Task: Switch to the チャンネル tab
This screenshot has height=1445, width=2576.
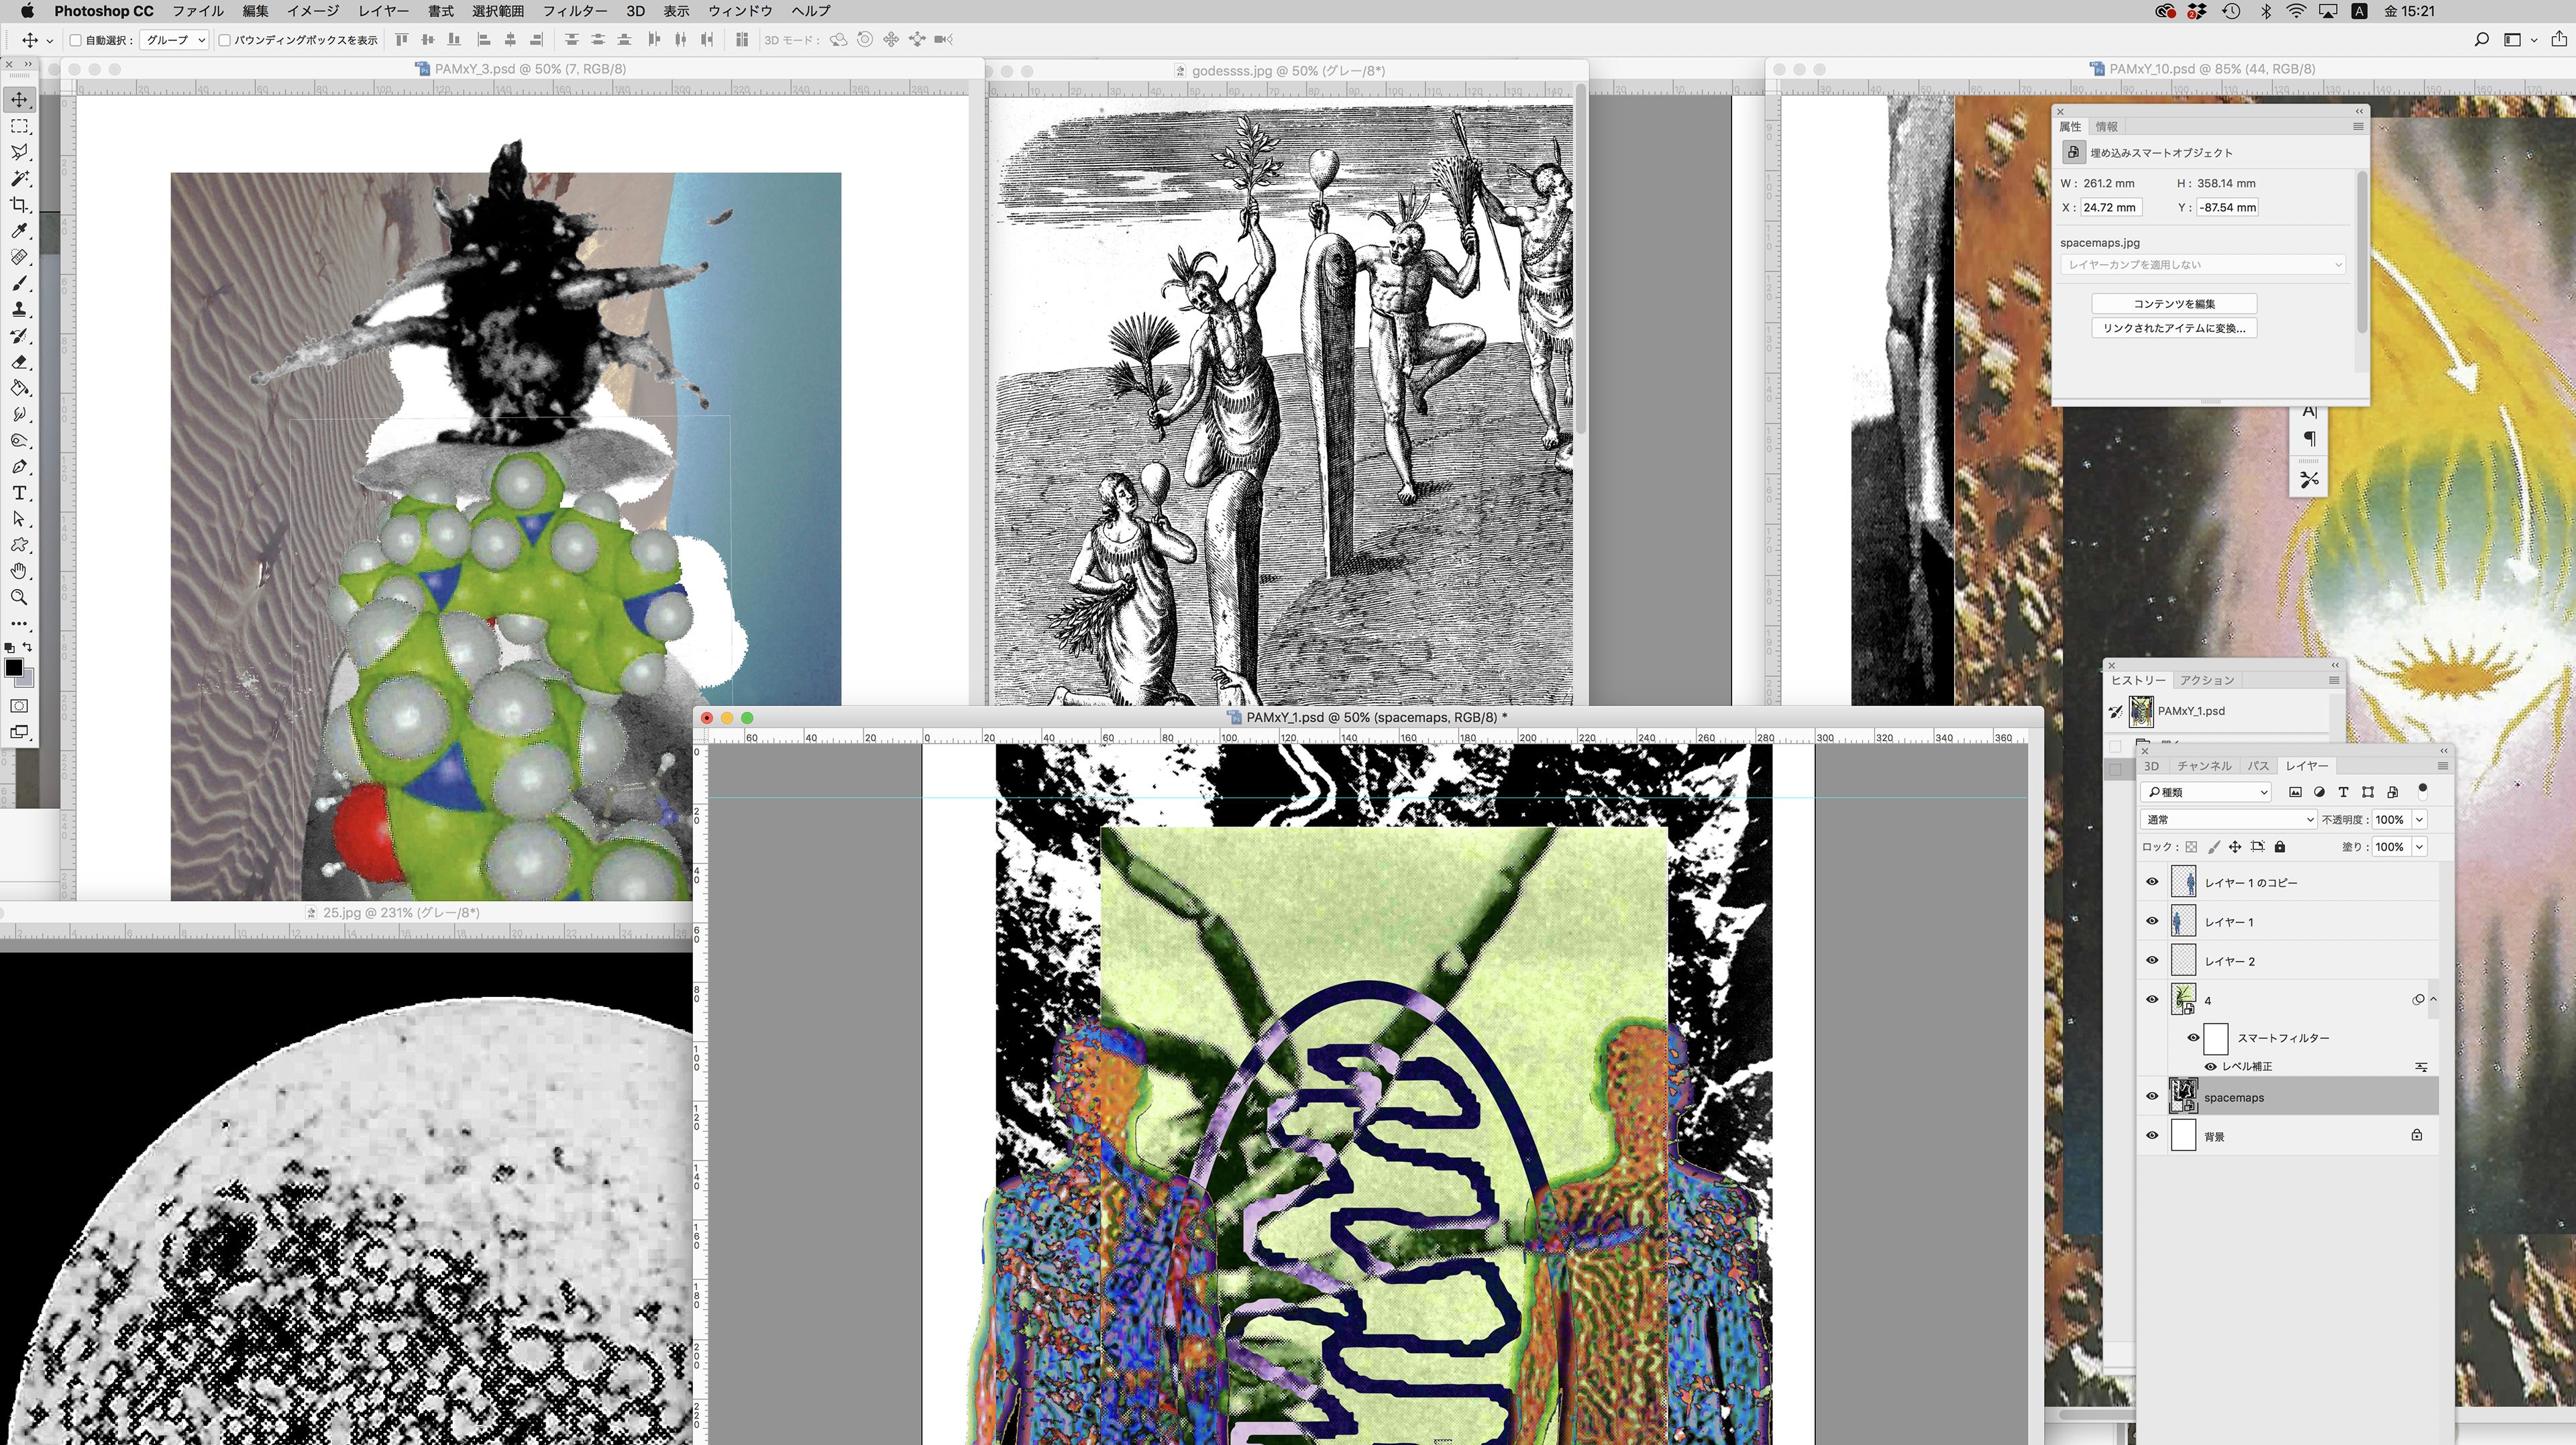Action: pos(2204,766)
